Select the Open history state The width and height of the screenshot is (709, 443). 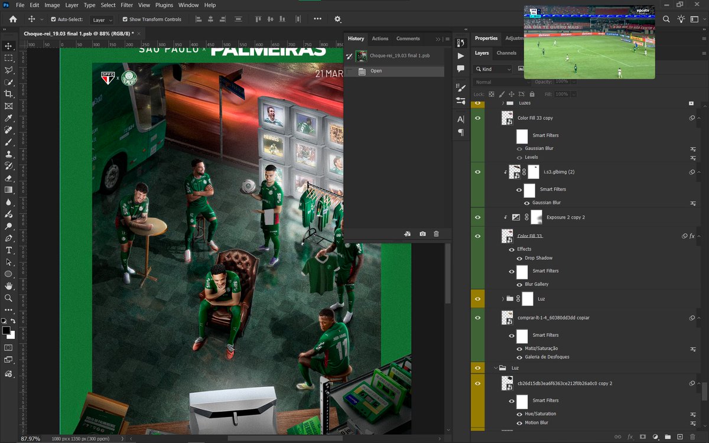tap(393, 71)
